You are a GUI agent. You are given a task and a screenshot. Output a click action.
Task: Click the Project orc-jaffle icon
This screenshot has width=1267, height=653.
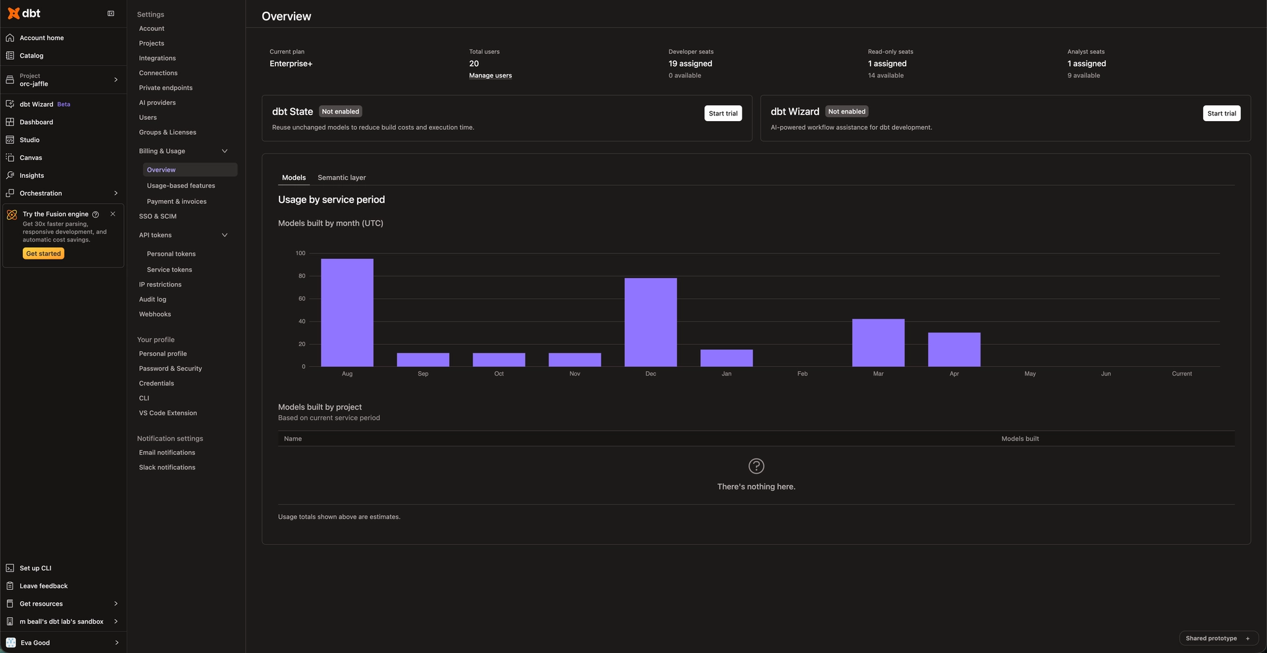10,80
